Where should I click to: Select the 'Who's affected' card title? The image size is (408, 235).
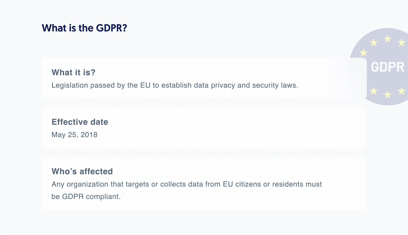pyautogui.click(x=82, y=171)
